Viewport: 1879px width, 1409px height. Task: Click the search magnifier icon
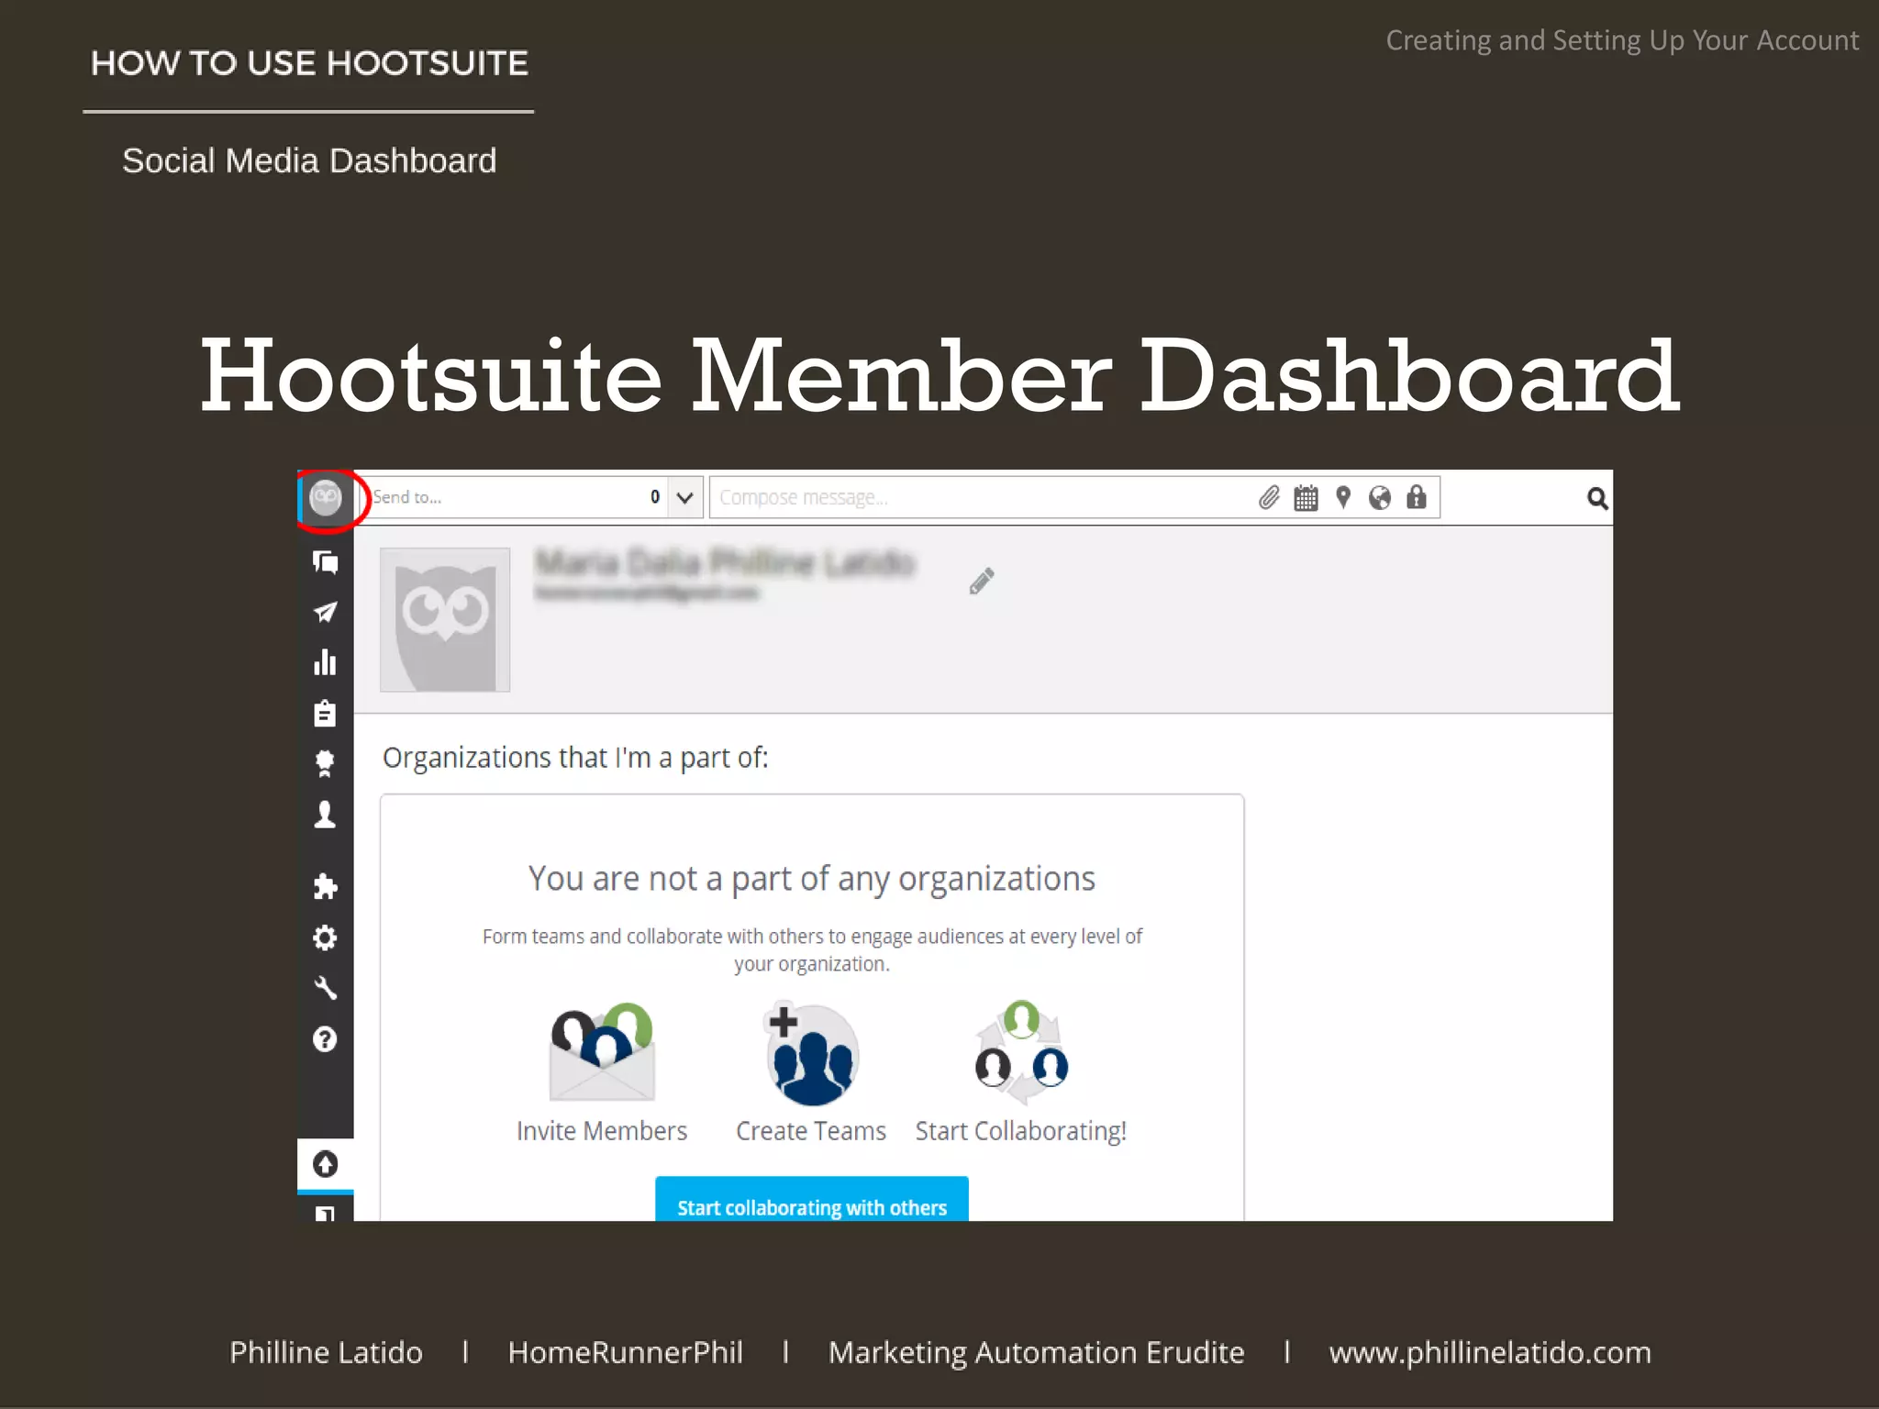1597,498
